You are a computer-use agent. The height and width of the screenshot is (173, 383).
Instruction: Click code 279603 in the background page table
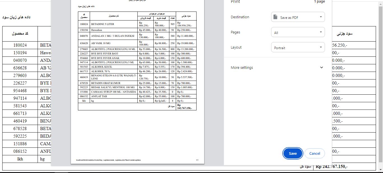(20, 76)
